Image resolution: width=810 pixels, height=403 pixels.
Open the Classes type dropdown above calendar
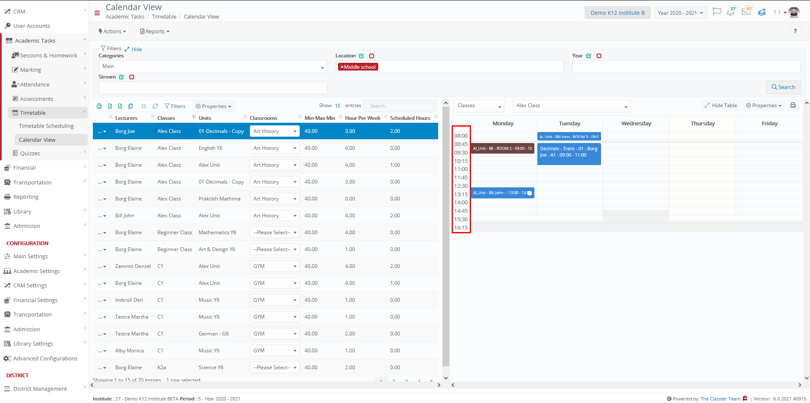tap(479, 105)
